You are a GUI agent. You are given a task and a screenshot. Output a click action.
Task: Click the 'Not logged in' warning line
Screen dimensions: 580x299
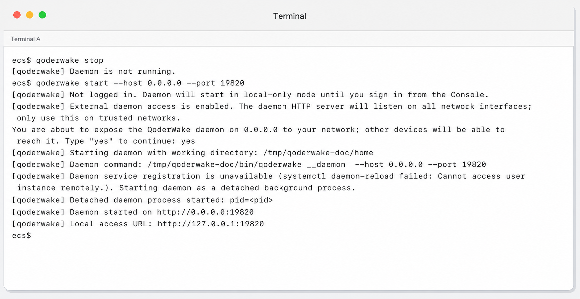click(x=250, y=95)
